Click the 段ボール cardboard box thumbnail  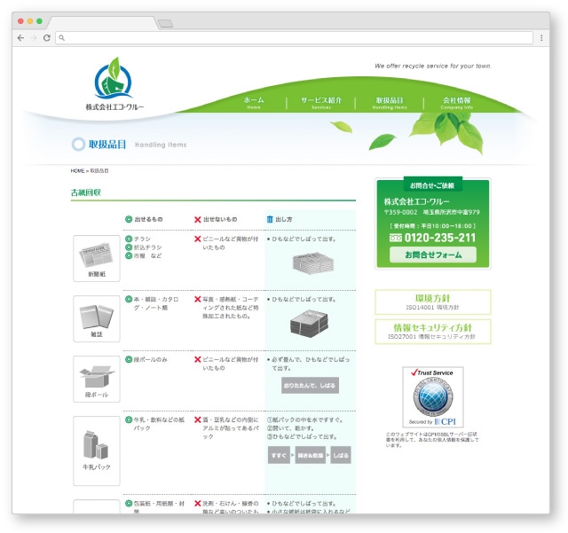(97, 379)
